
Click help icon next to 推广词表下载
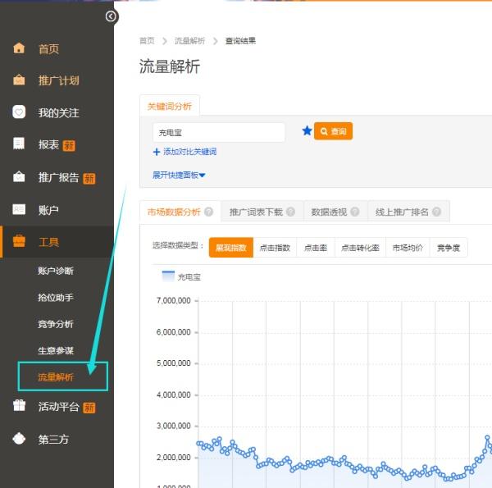coord(290,212)
